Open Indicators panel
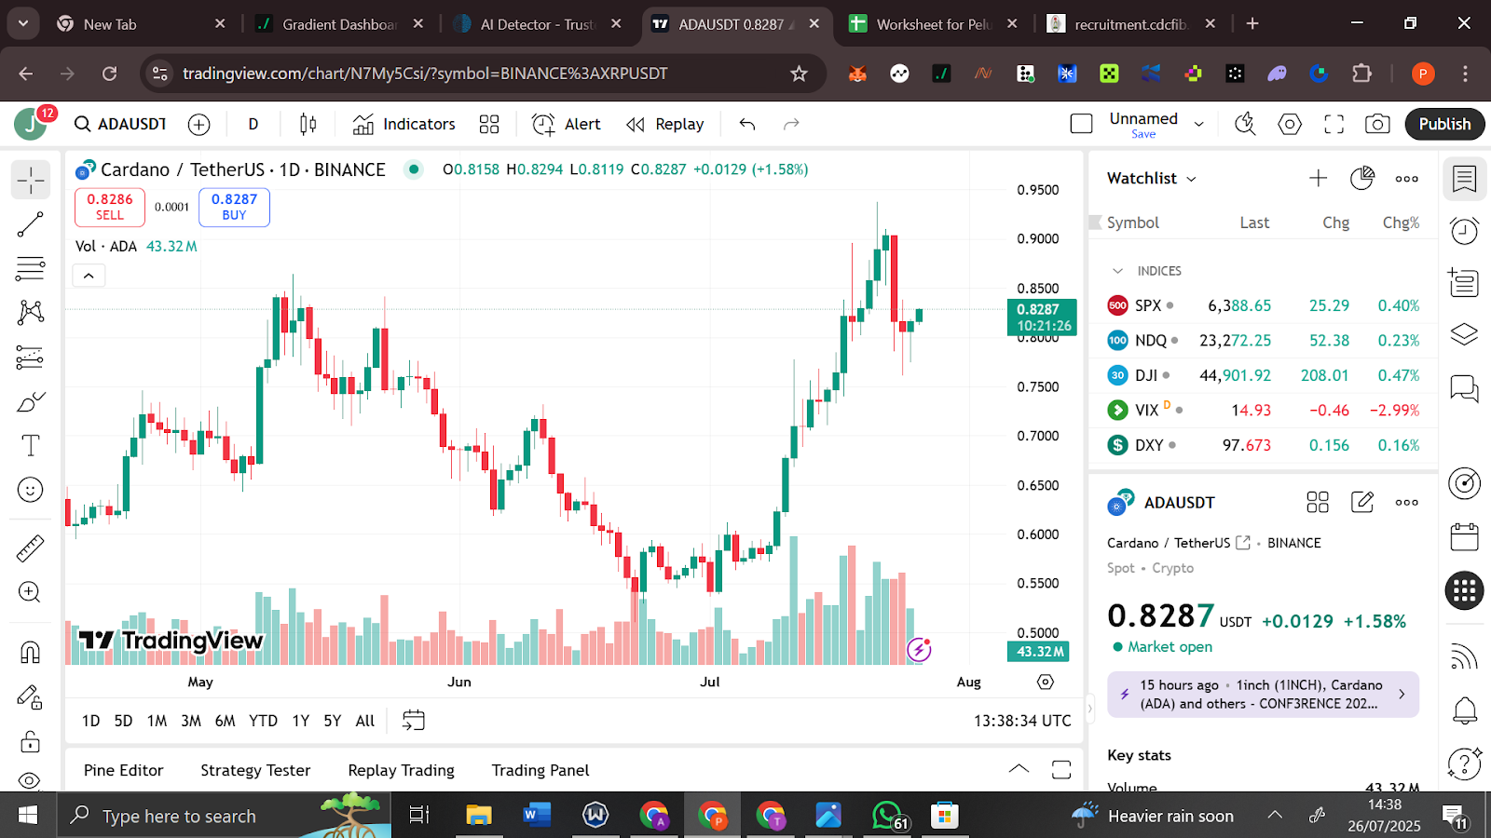The height and width of the screenshot is (838, 1491). [404, 124]
